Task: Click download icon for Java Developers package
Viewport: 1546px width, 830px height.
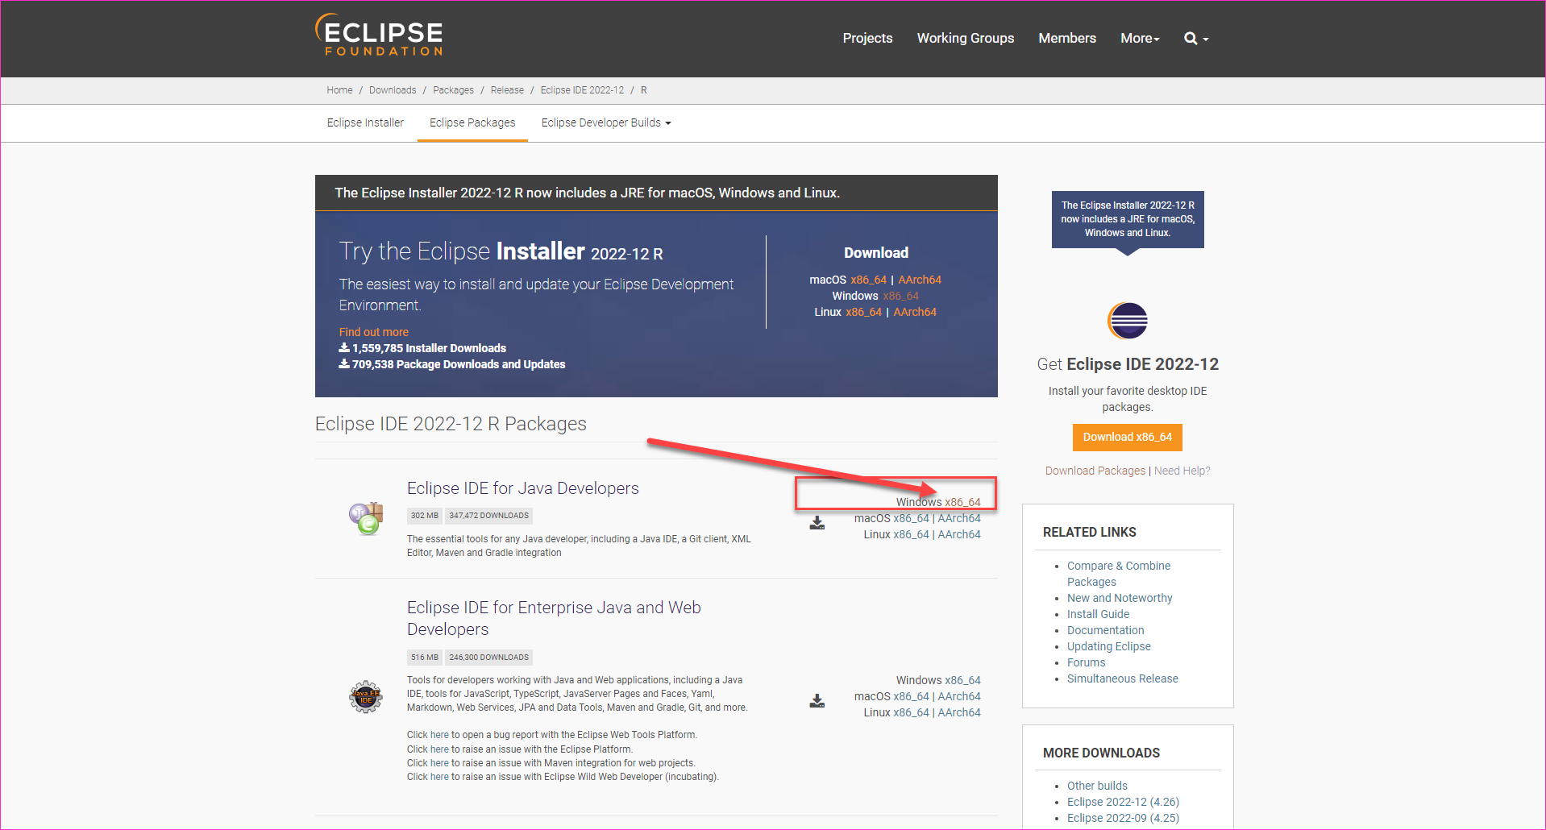Action: pyautogui.click(x=817, y=523)
